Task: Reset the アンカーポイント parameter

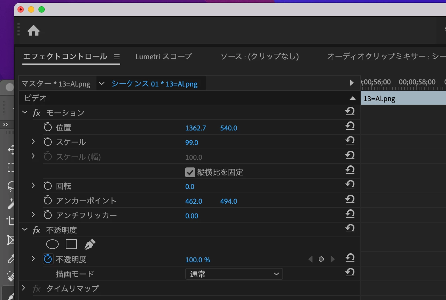Action: tap(350, 199)
